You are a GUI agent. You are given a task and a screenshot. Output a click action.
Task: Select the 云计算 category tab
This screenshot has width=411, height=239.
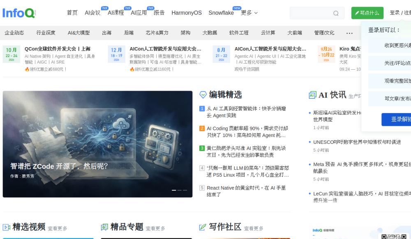click(x=268, y=33)
